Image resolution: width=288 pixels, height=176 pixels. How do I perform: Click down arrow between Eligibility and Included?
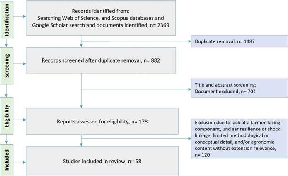[x=7, y=142]
